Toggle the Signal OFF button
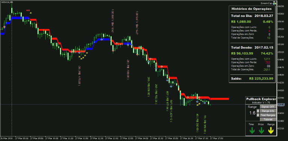The width and height of the screenshot is (288, 141). (268, 107)
